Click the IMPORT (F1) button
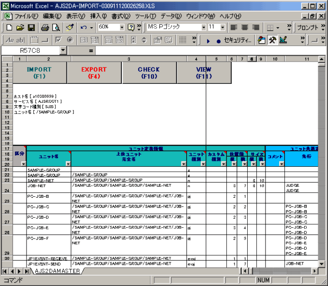This screenshot has height=286, width=328. (x=40, y=73)
